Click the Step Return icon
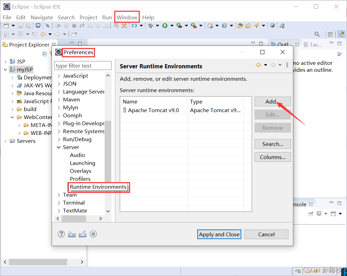347x276 pixels. [106, 26]
